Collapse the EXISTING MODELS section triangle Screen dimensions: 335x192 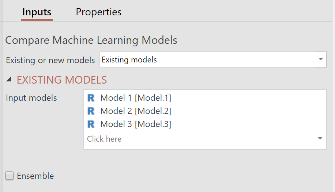[x=9, y=80]
